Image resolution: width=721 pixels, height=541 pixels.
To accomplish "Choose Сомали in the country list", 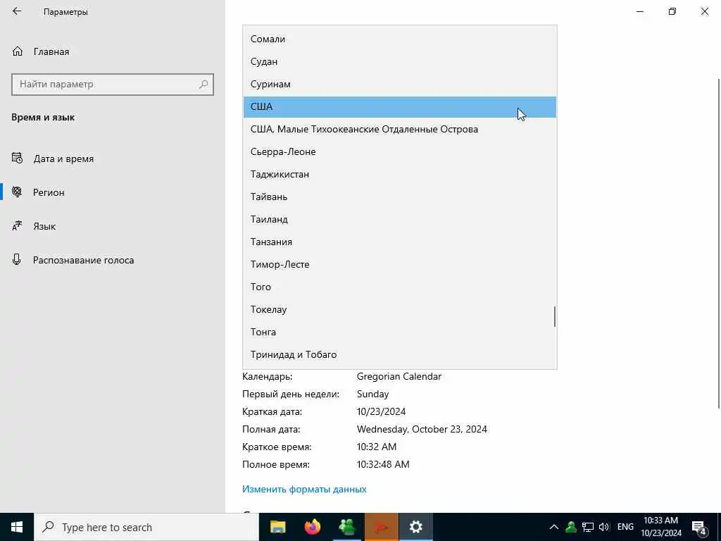I will coord(400,39).
